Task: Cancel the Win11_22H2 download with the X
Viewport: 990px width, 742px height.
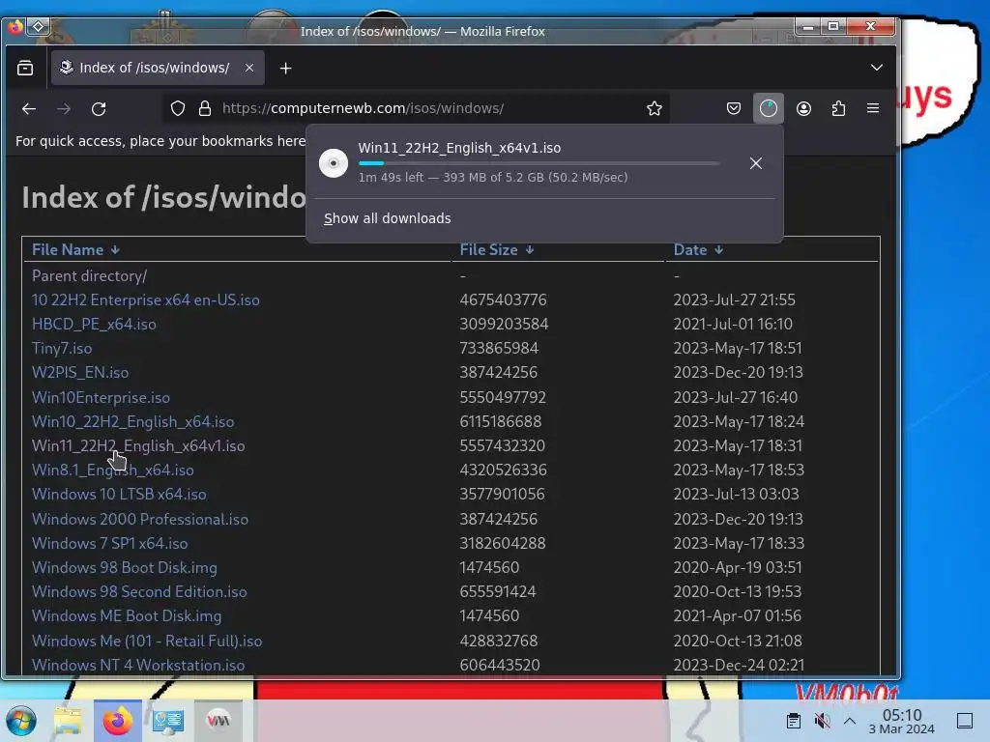Action: pyautogui.click(x=756, y=163)
